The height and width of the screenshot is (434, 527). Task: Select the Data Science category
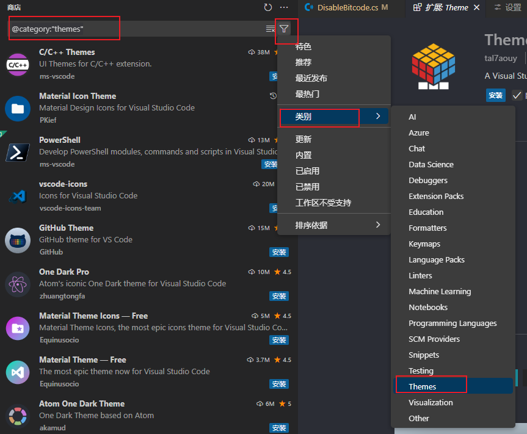pos(453,165)
